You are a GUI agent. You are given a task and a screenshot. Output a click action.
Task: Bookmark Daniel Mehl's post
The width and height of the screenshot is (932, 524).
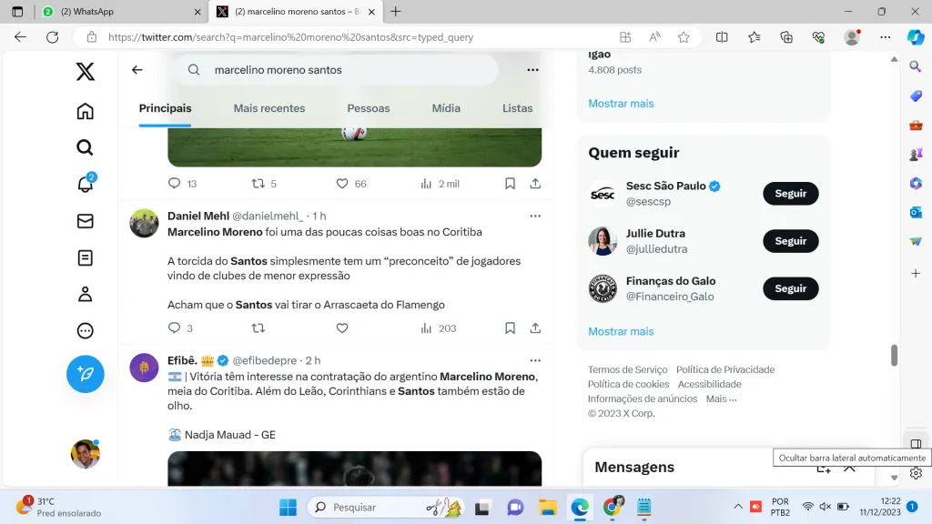(x=510, y=328)
